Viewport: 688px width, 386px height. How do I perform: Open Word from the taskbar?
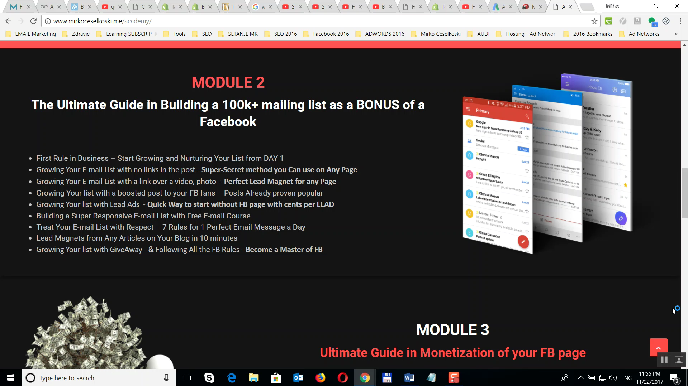tap(409, 378)
